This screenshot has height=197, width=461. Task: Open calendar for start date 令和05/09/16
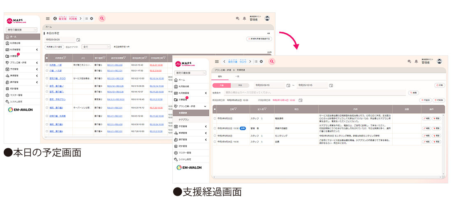coord(288,86)
